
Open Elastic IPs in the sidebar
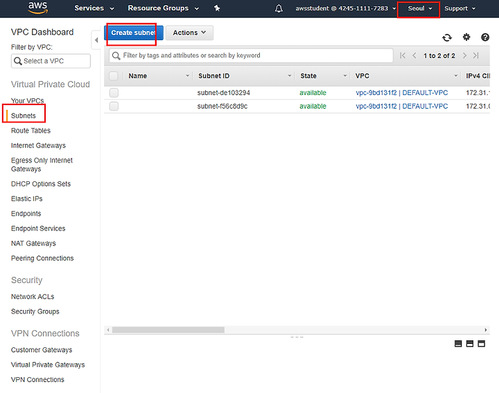coord(27,199)
